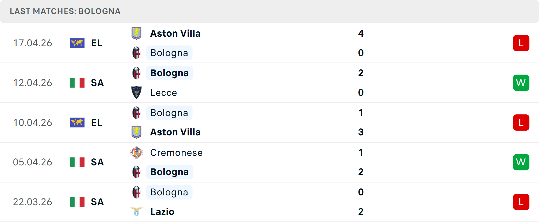539x222 pixels.
Task: Click the Aston Villa crest on 17.04.26
Action: (x=136, y=33)
